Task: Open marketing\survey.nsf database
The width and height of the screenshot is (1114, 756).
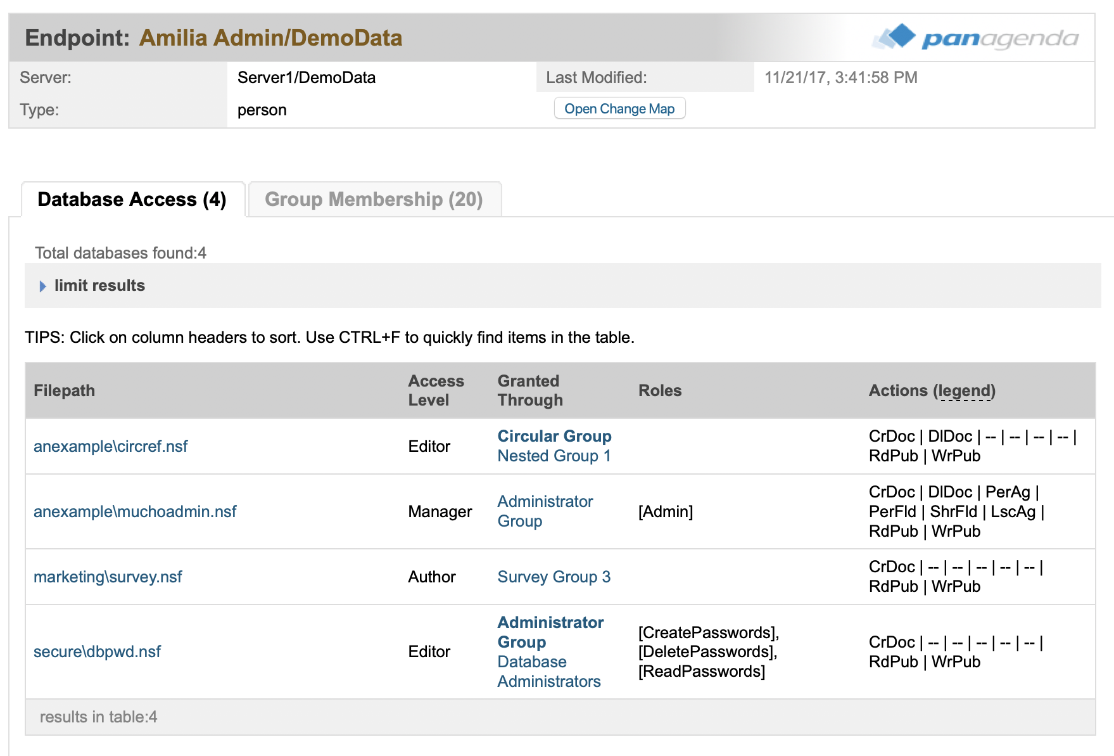Action: 108,577
